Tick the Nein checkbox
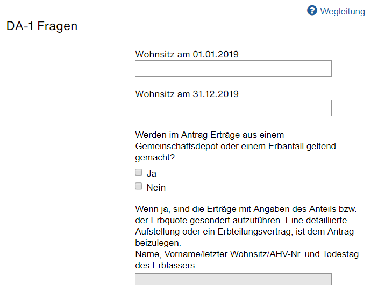 point(138,186)
